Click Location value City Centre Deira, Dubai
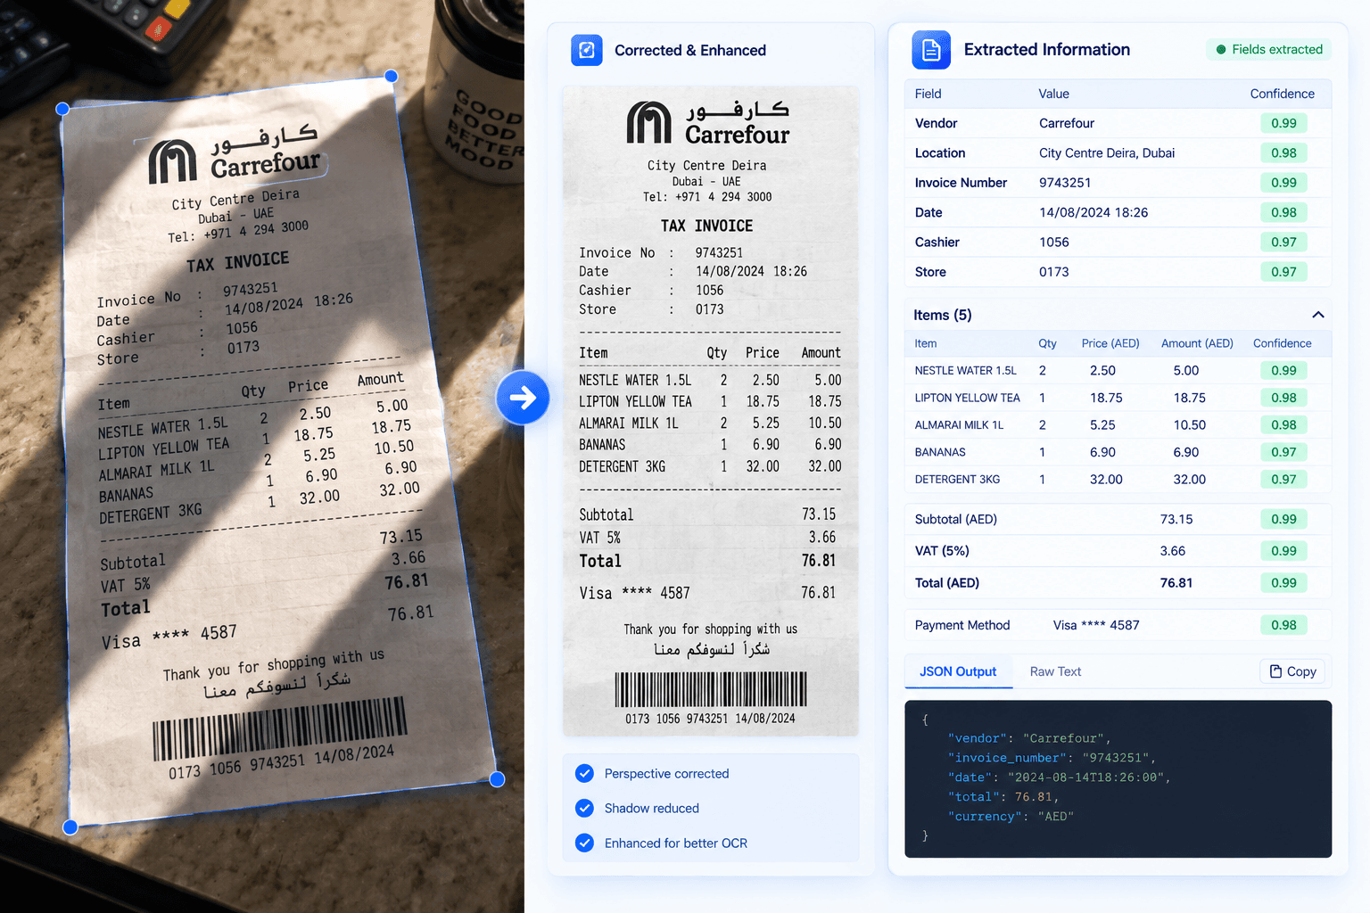1370x913 pixels. [x=1107, y=152]
